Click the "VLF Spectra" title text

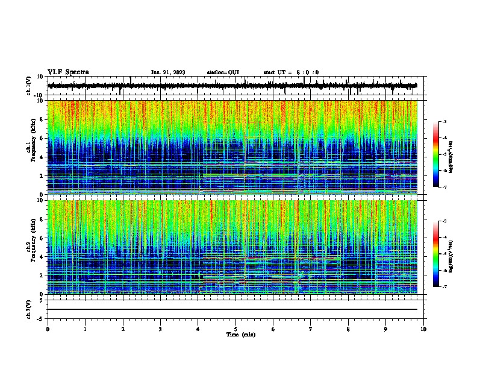click(68, 72)
